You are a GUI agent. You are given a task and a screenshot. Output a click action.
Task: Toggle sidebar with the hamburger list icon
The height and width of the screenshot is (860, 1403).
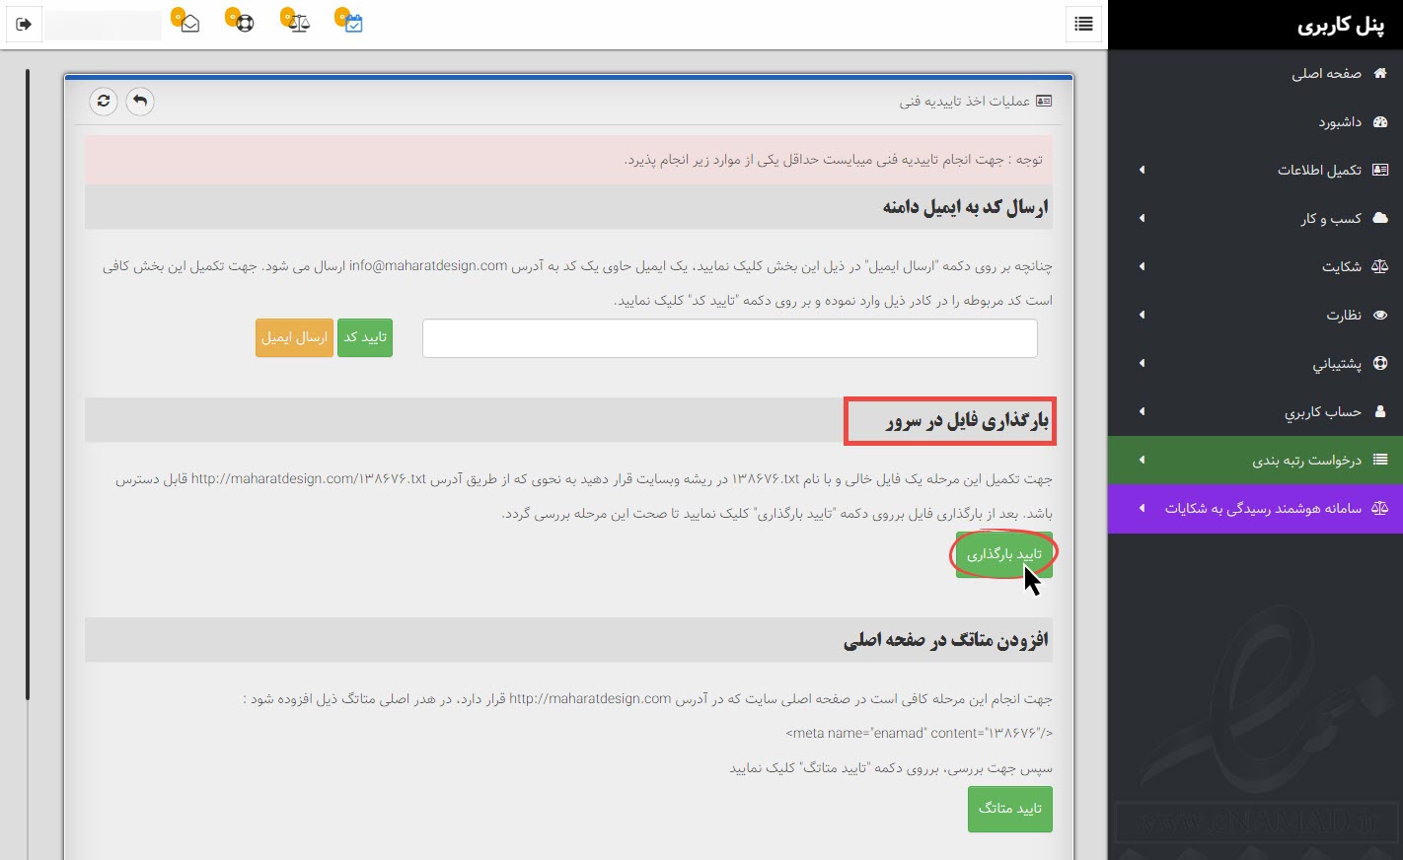pyautogui.click(x=1083, y=25)
